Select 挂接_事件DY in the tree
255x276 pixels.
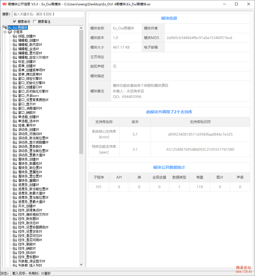point(27,125)
